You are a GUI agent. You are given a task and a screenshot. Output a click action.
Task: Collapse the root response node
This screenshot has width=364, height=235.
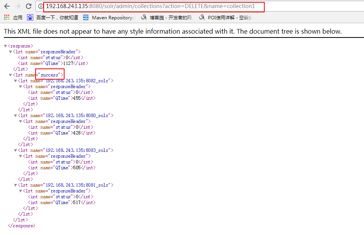[5, 46]
